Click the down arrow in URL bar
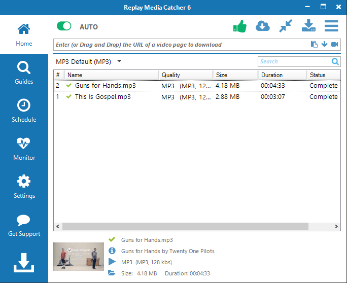 point(325,45)
